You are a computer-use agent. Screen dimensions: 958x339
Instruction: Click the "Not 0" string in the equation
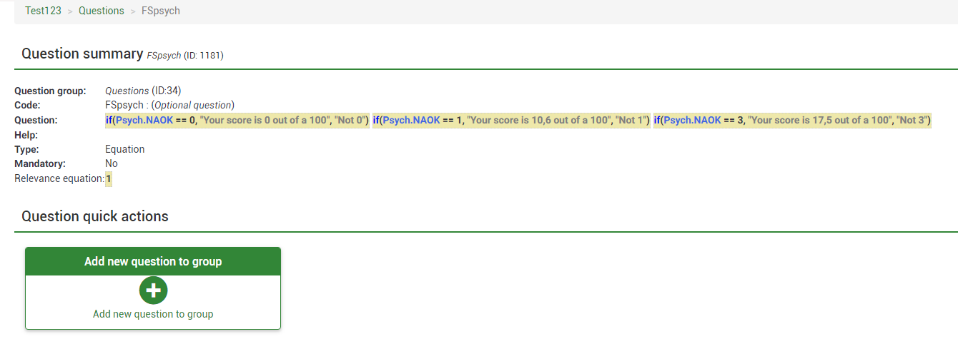pos(350,121)
